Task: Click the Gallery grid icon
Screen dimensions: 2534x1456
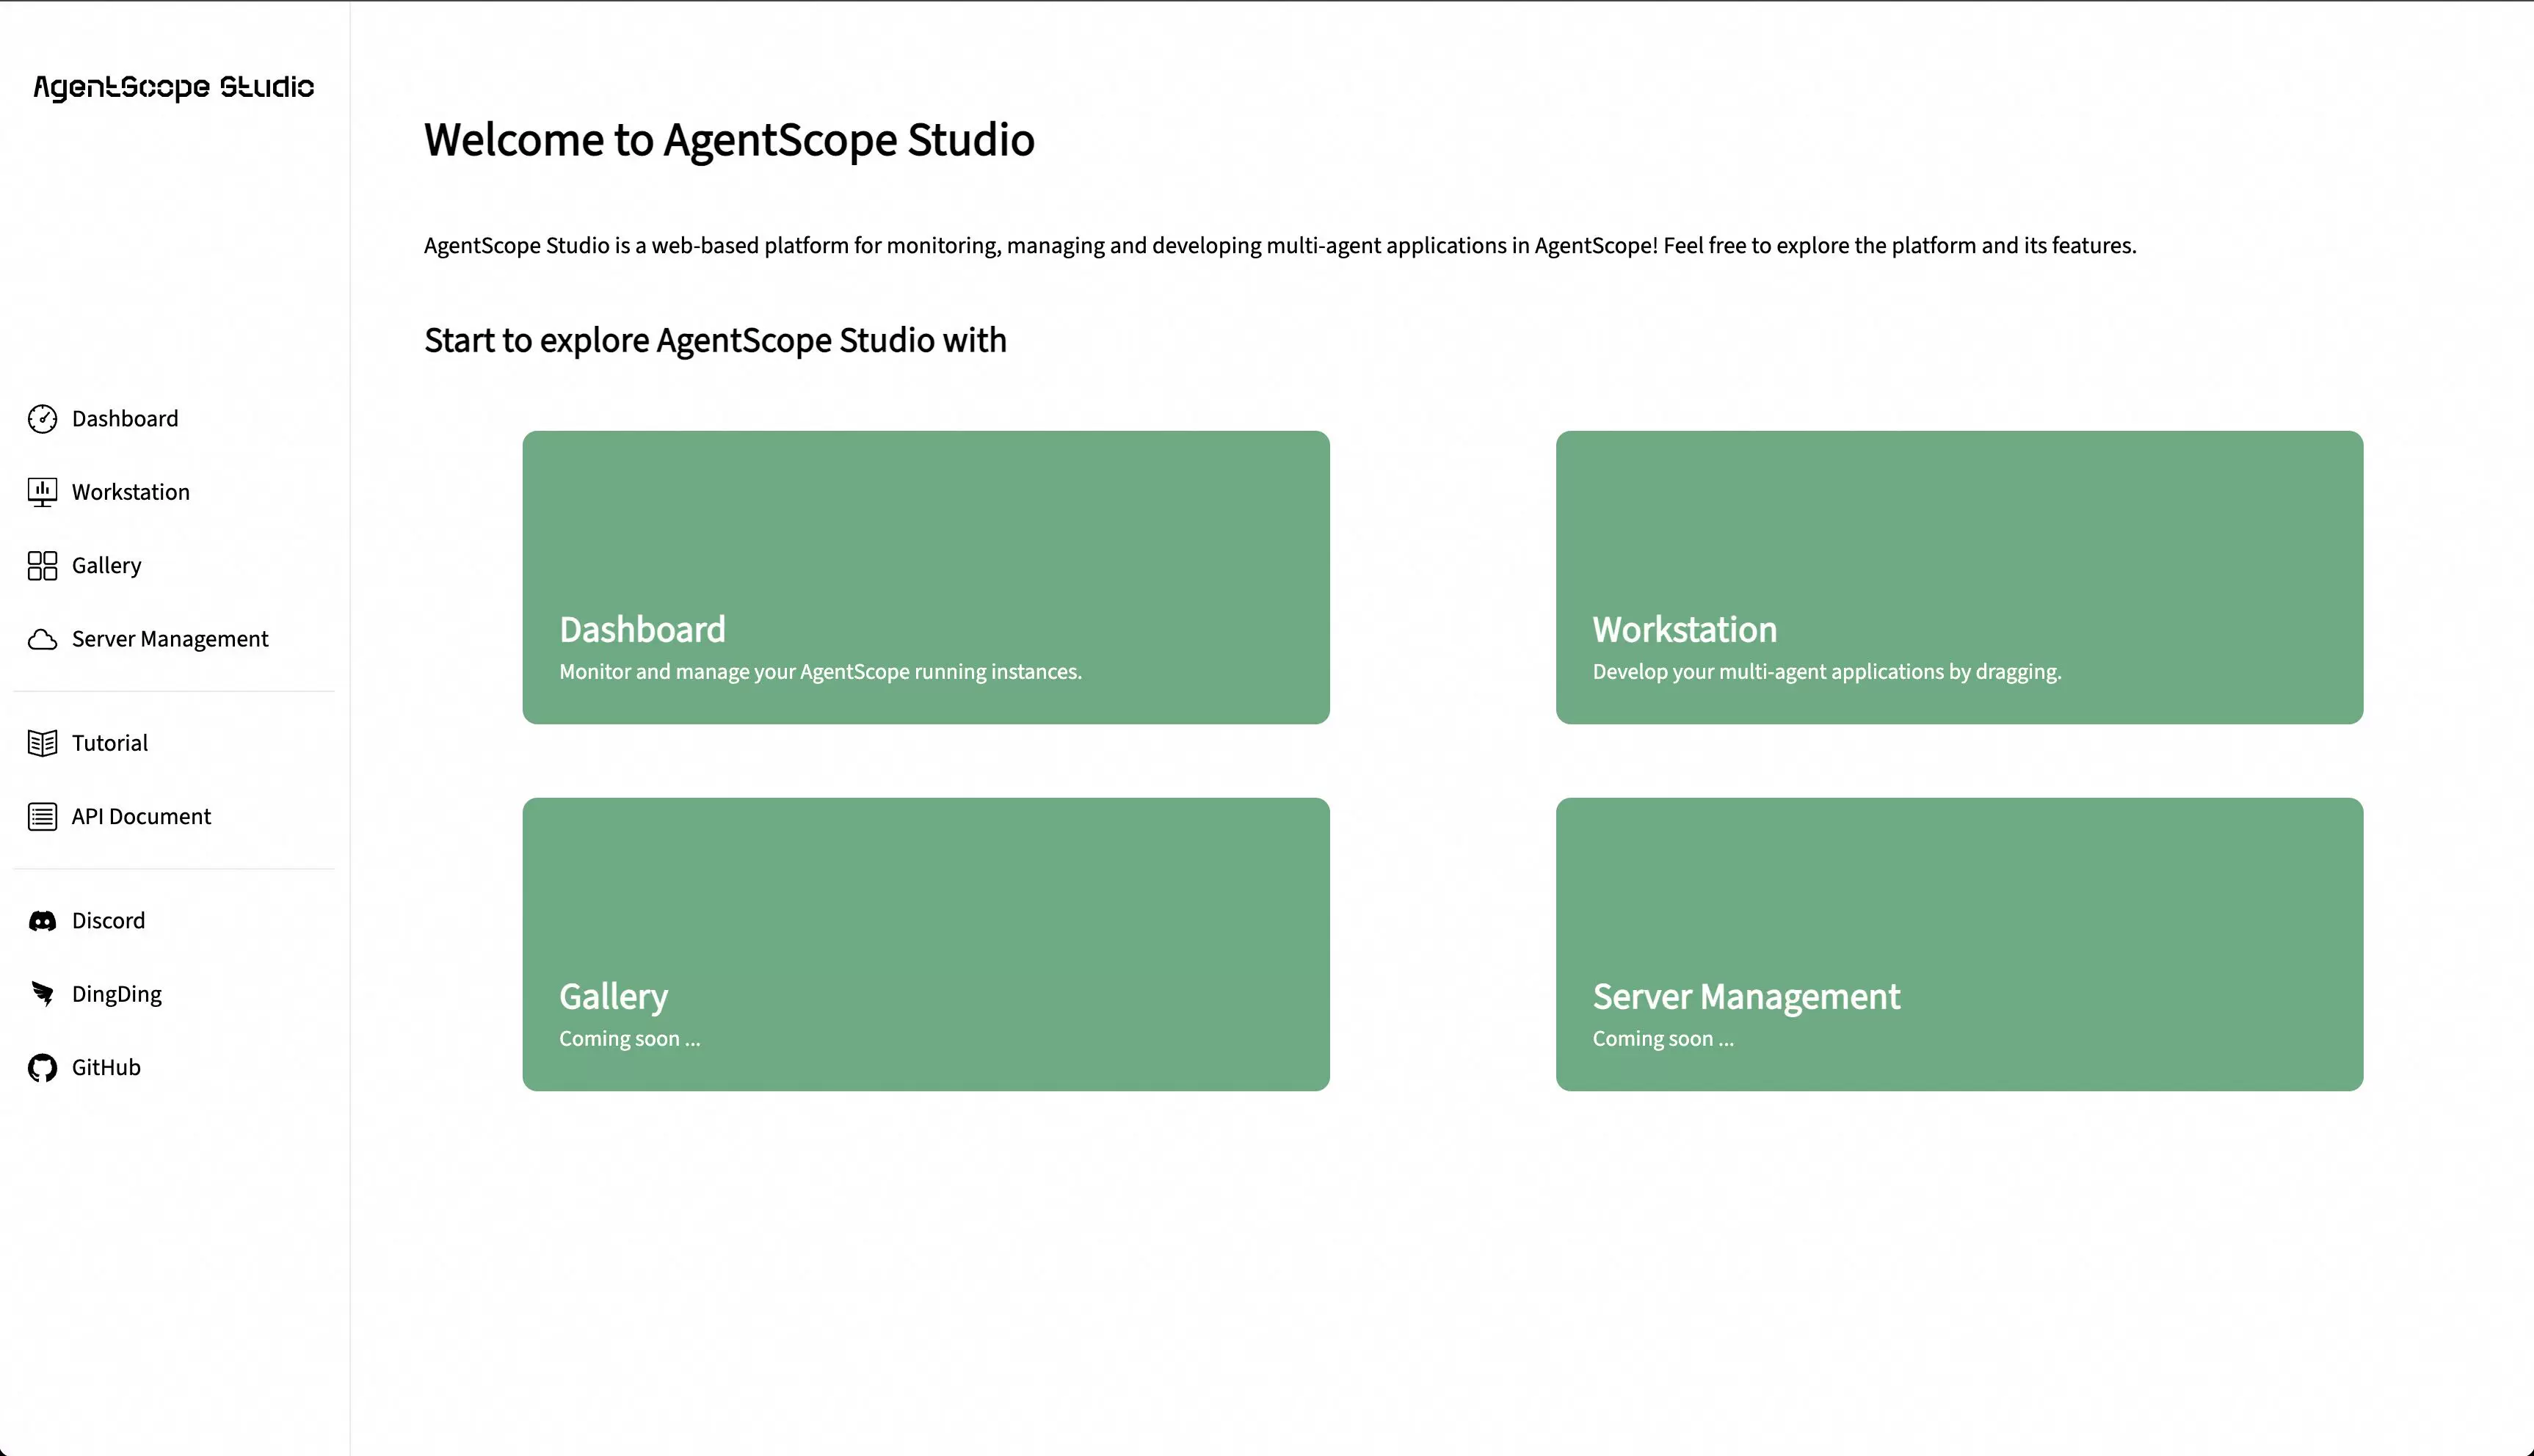Action: pos(42,566)
